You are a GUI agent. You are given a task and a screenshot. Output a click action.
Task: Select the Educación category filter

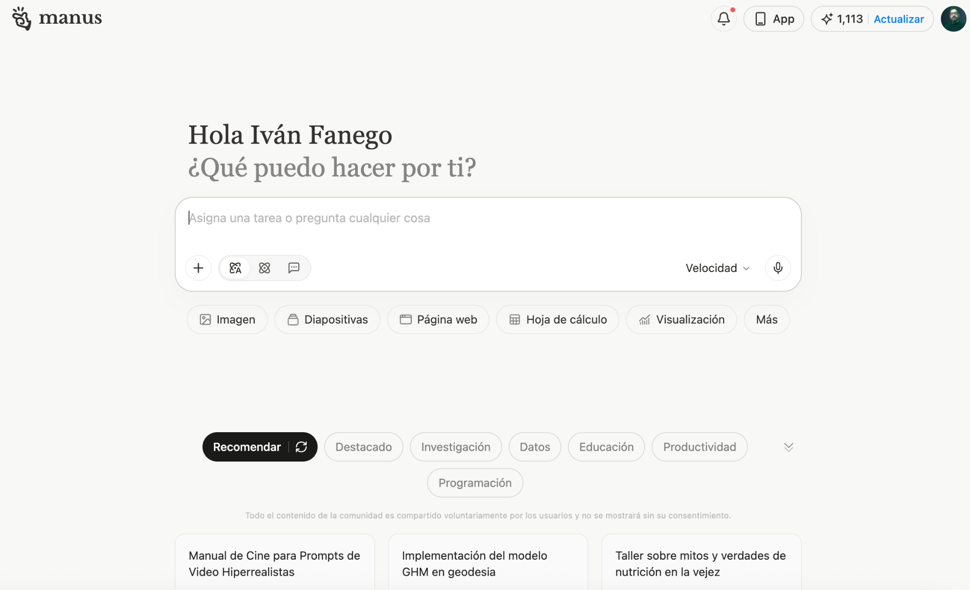pos(606,446)
